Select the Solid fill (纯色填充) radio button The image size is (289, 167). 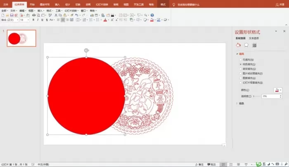tap(241, 64)
